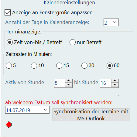
Task: Click 'Synchronisation der Termine mit MS Outlook'
Action: (91, 115)
